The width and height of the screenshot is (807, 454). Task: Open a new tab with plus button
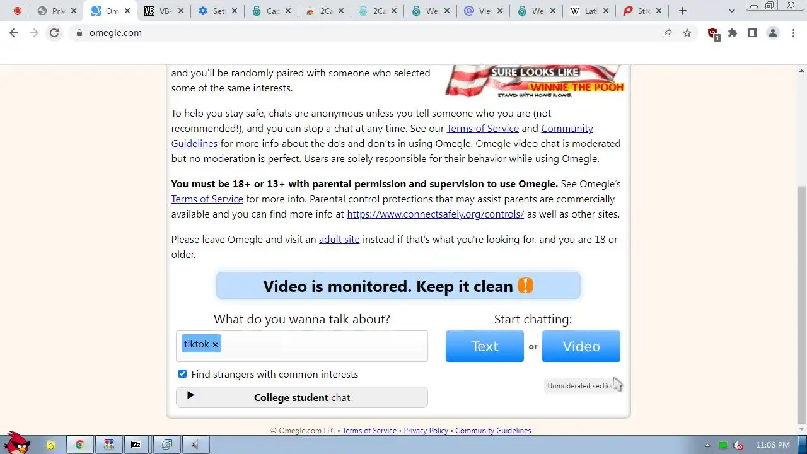coord(683,11)
